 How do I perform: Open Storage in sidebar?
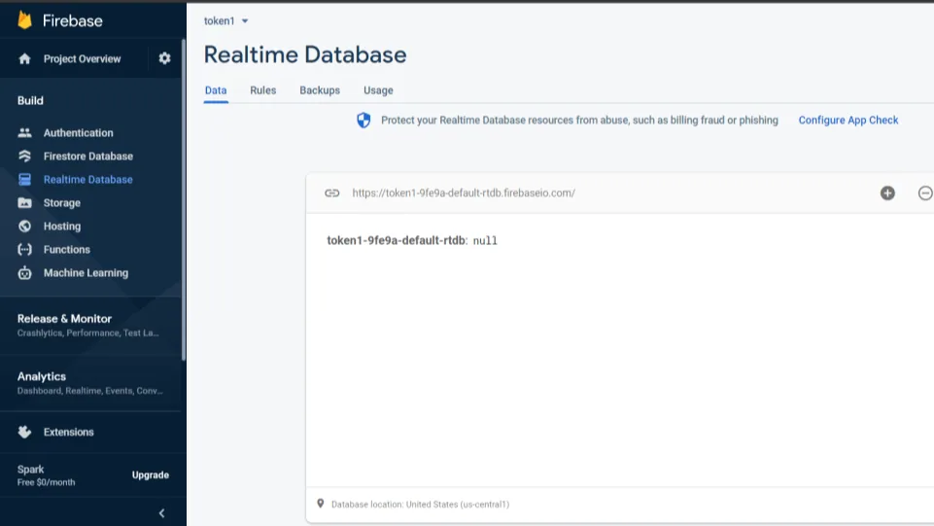click(x=62, y=202)
